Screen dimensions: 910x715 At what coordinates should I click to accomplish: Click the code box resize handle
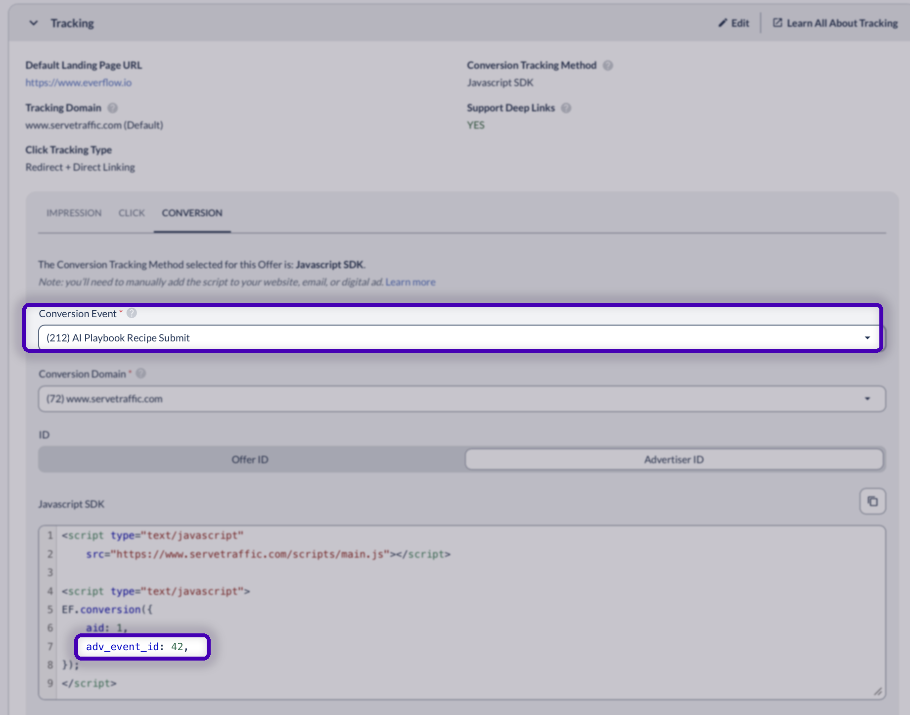click(878, 691)
